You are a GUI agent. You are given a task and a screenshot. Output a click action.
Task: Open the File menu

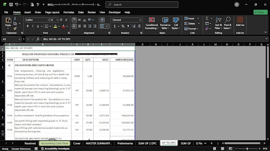click(6, 12)
